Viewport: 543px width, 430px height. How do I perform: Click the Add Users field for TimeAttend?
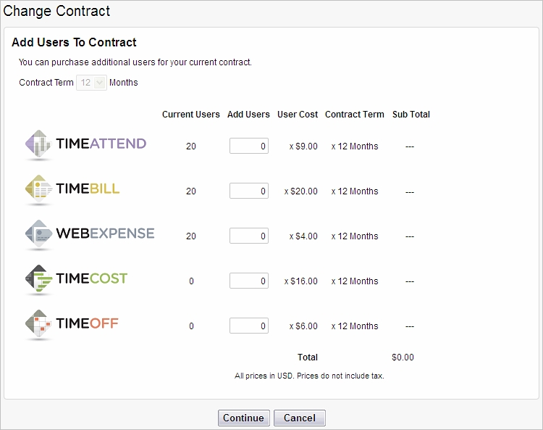pyautogui.click(x=249, y=146)
